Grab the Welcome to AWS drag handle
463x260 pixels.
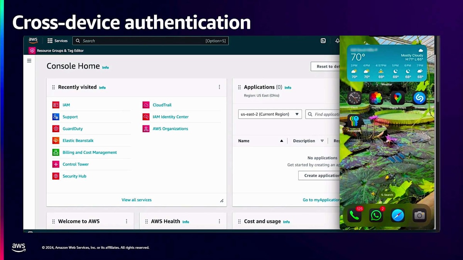(x=54, y=221)
